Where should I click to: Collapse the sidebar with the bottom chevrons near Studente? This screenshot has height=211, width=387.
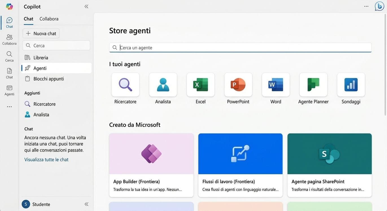[x=86, y=204]
